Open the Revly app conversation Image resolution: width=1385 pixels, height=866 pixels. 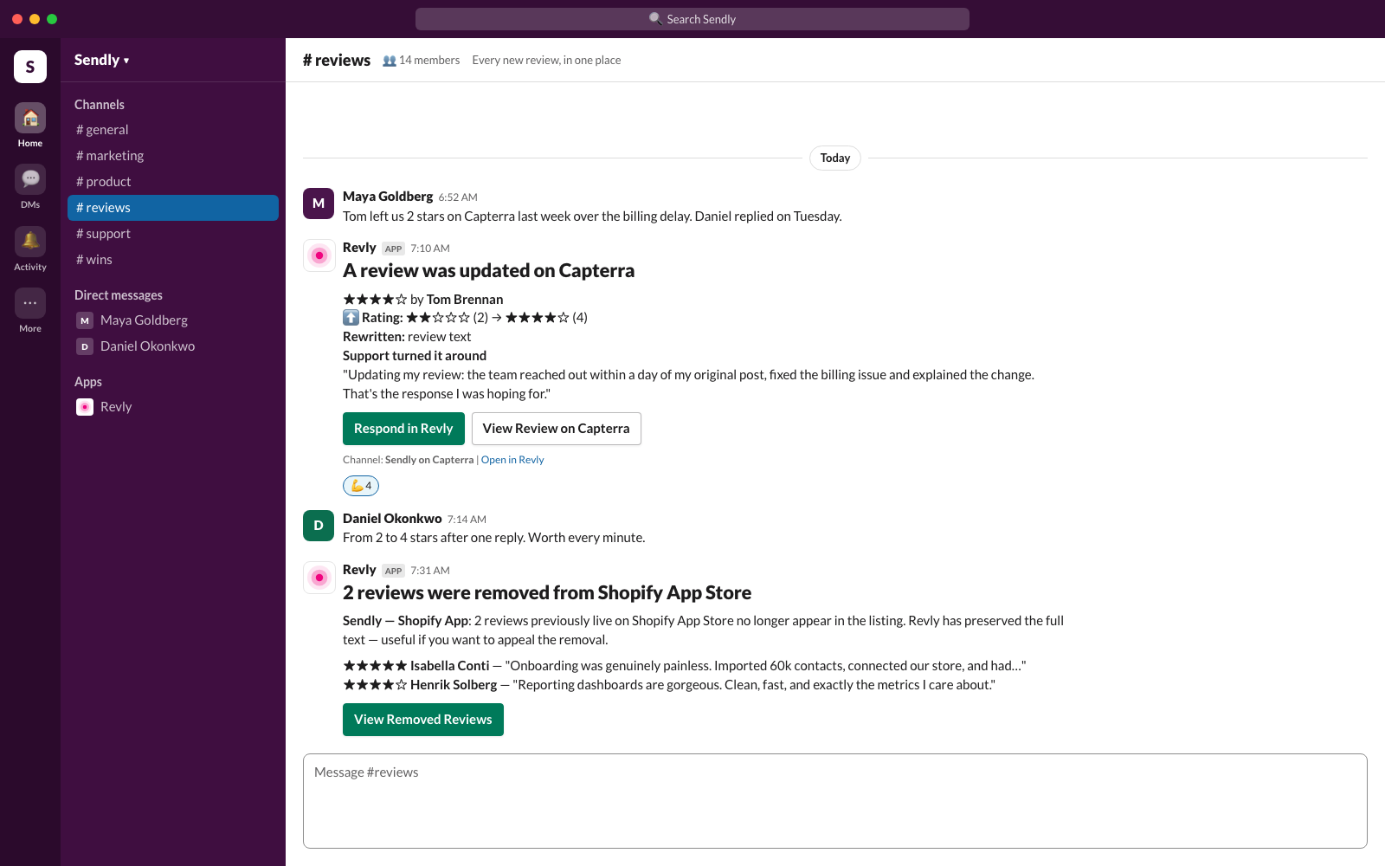pyautogui.click(x=173, y=407)
